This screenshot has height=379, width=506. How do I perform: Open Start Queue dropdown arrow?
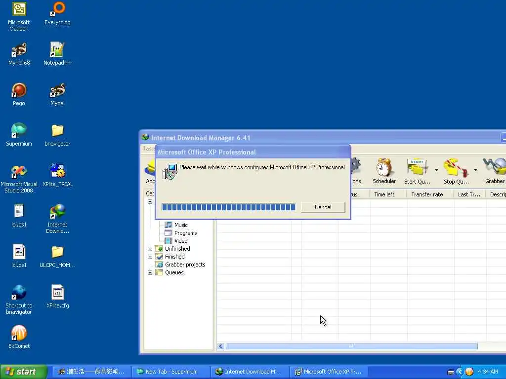click(436, 170)
